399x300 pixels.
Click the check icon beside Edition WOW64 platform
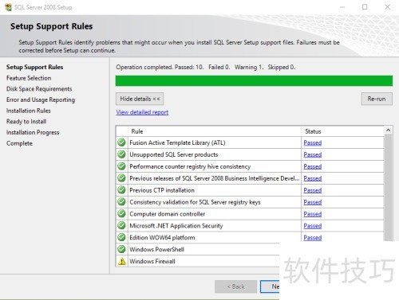coord(121,237)
